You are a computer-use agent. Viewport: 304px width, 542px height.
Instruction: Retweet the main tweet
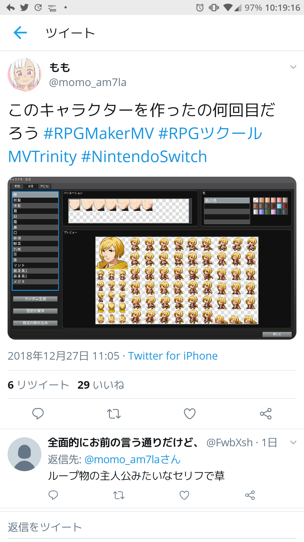click(114, 414)
